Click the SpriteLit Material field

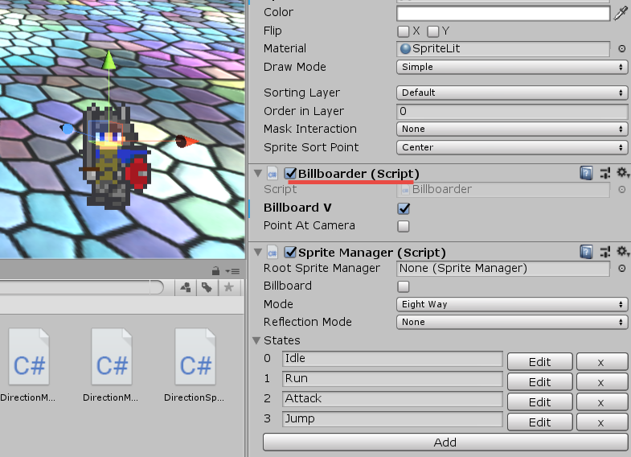pyautogui.click(x=503, y=49)
